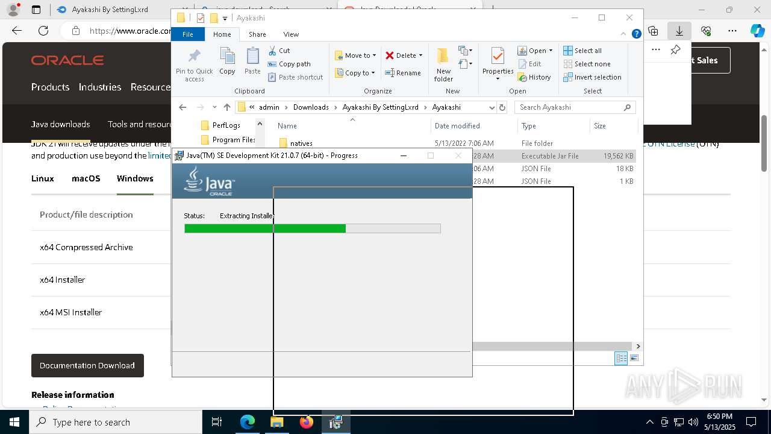Open Industries menu on Oracle site
This screenshot has width=771, height=434.
point(100,87)
